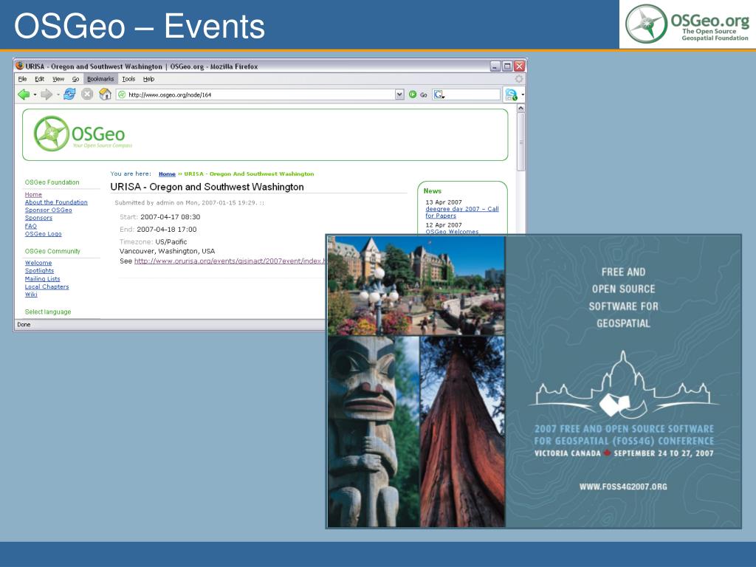
Task: Open the OSGeo Logo link
Action: click(x=44, y=234)
